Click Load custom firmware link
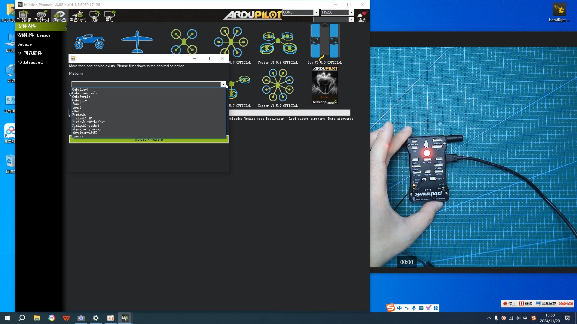The width and height of the screenshot is (577, 324). coord(307,119)
